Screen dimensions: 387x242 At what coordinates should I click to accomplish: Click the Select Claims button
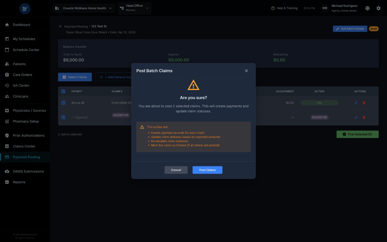click(x=75, y=77)
